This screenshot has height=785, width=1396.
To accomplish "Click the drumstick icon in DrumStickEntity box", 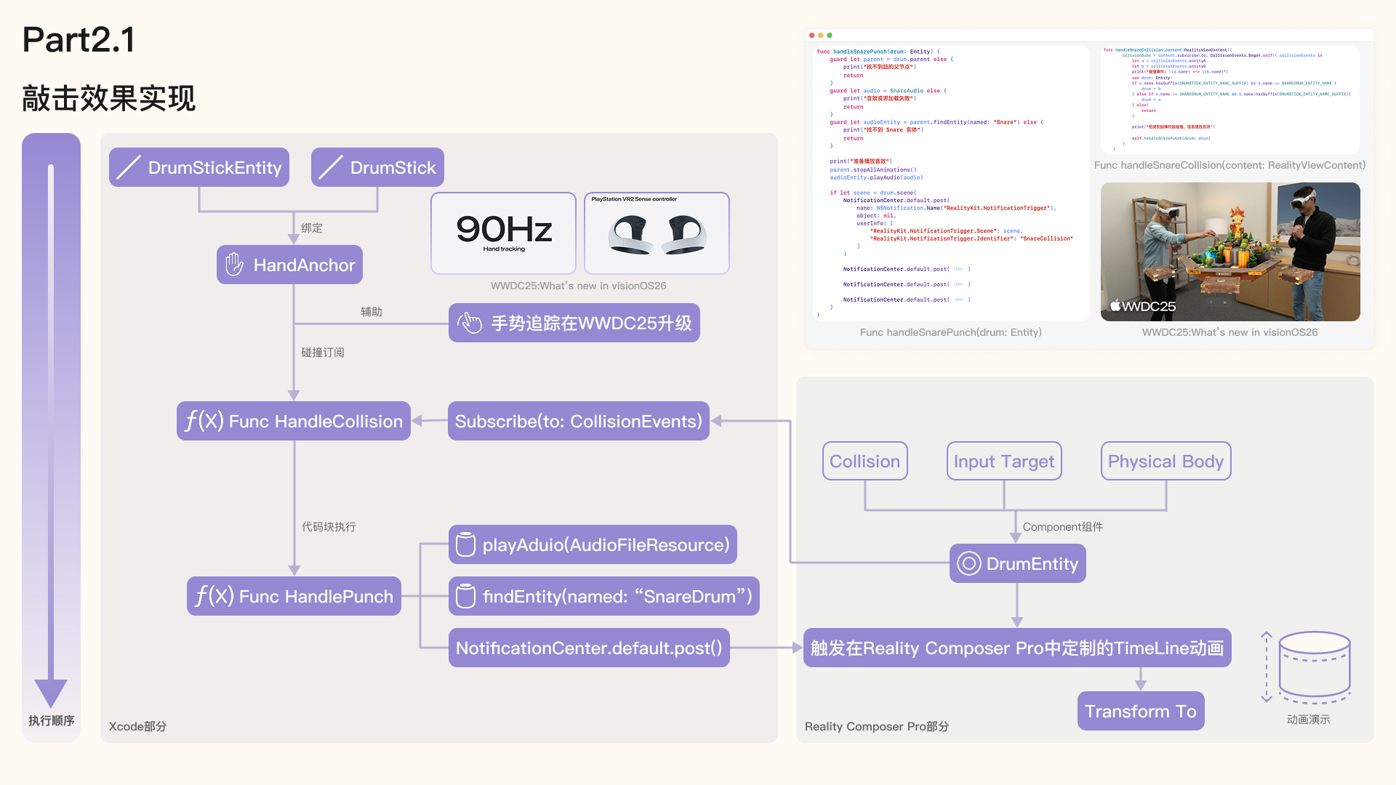I will [129, 167].
